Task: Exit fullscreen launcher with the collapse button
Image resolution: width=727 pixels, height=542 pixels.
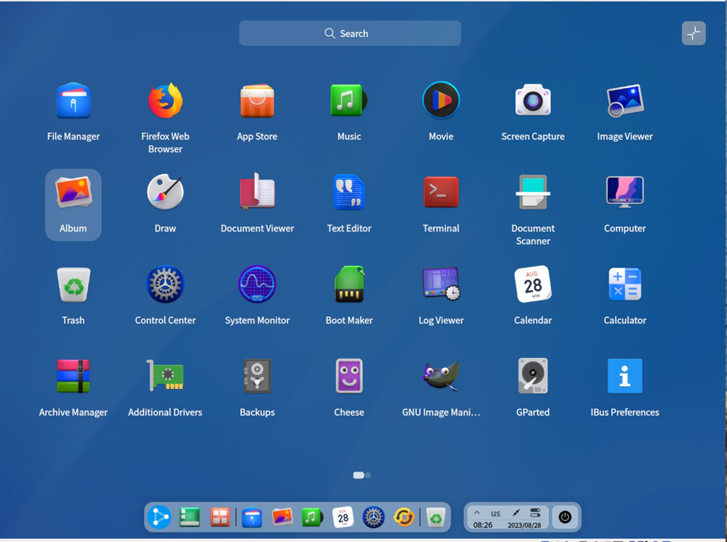Action: [694, 33]
